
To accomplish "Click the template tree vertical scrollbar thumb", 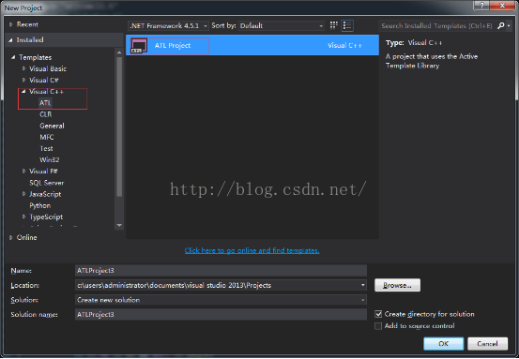I will pos(119,127).
